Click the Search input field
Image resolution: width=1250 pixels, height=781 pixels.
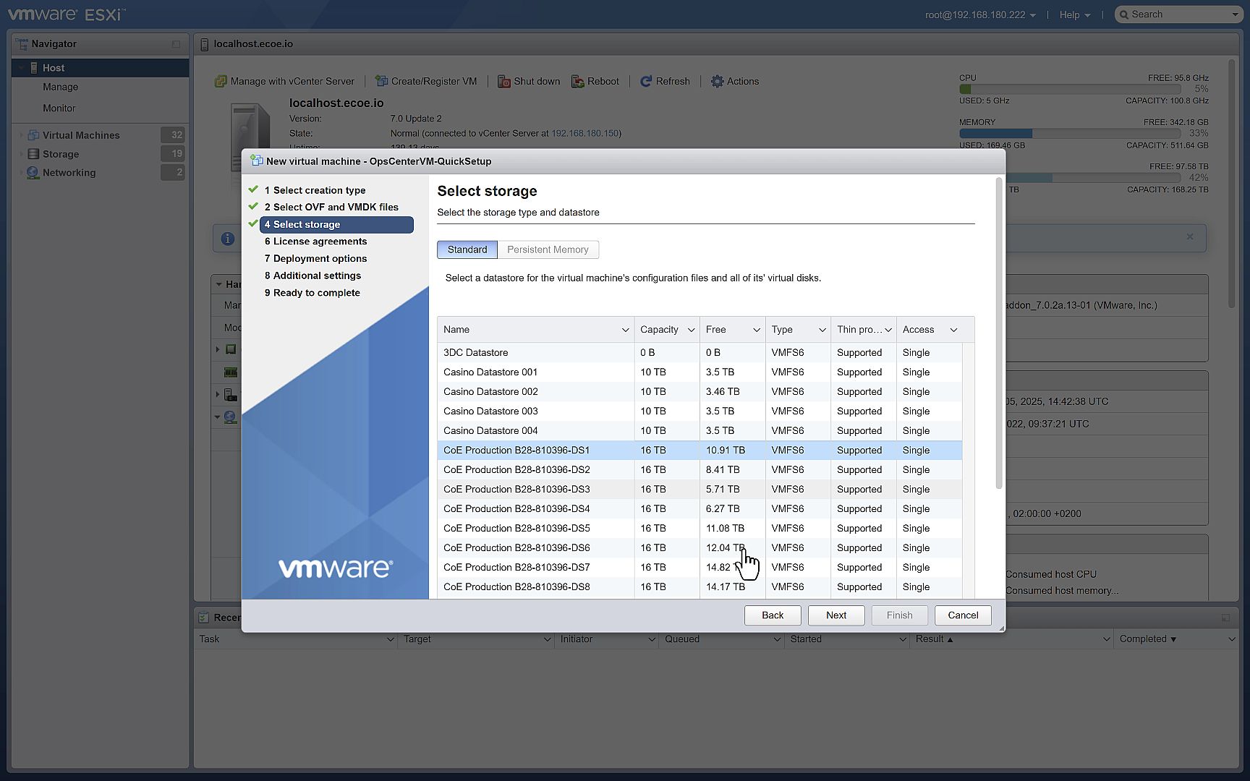pyautogui.click(x=1179, y=14)
